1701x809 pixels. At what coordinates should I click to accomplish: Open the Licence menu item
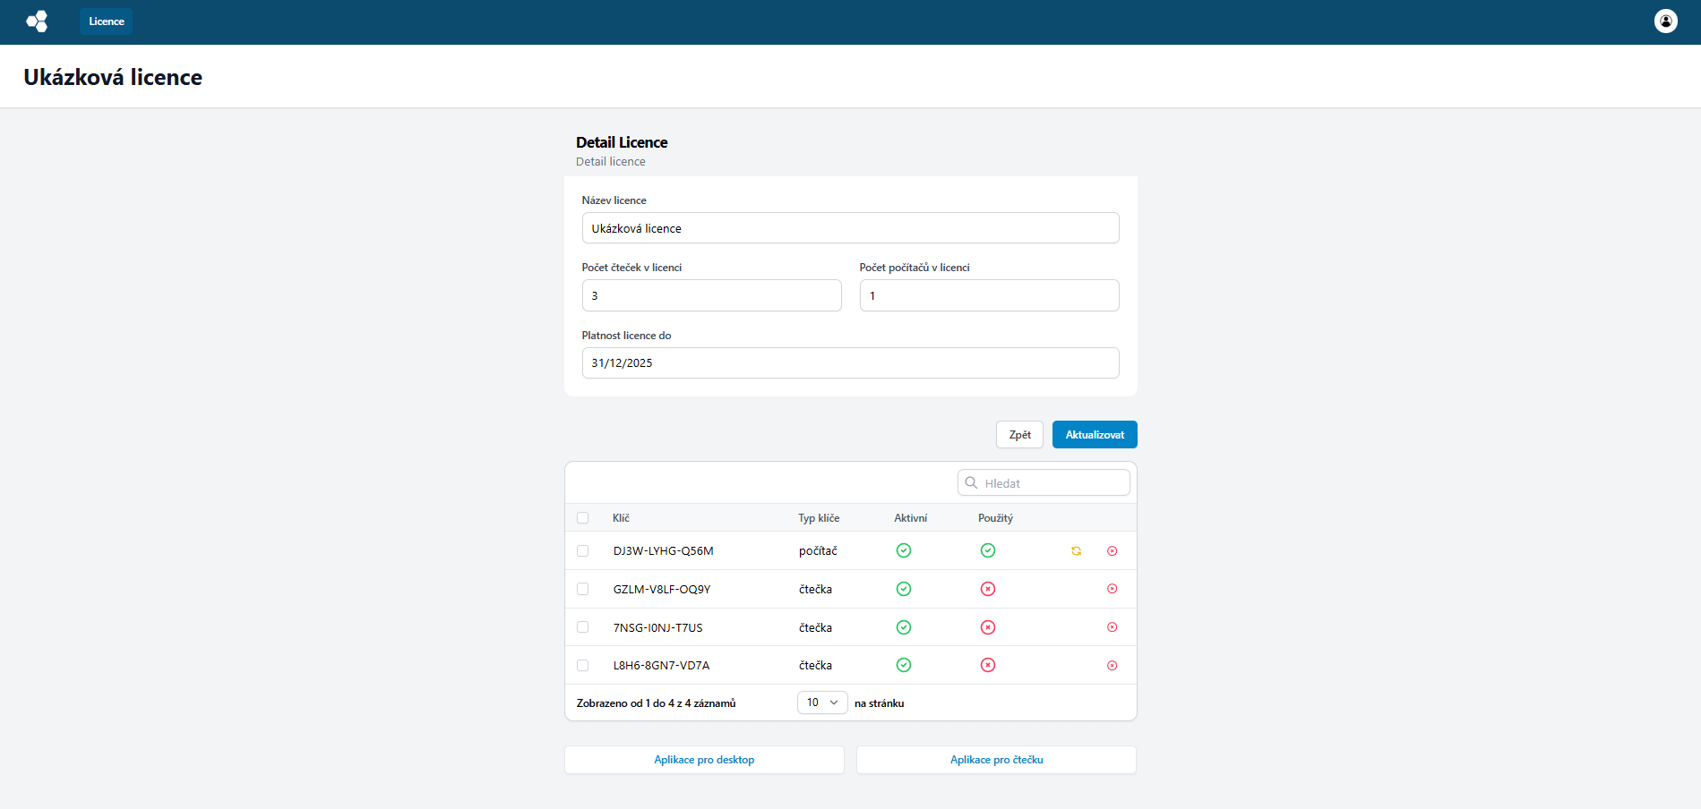click(106, 21)
